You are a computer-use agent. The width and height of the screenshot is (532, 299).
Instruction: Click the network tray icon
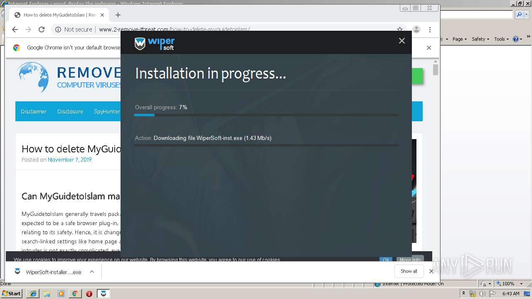point(473,294)
